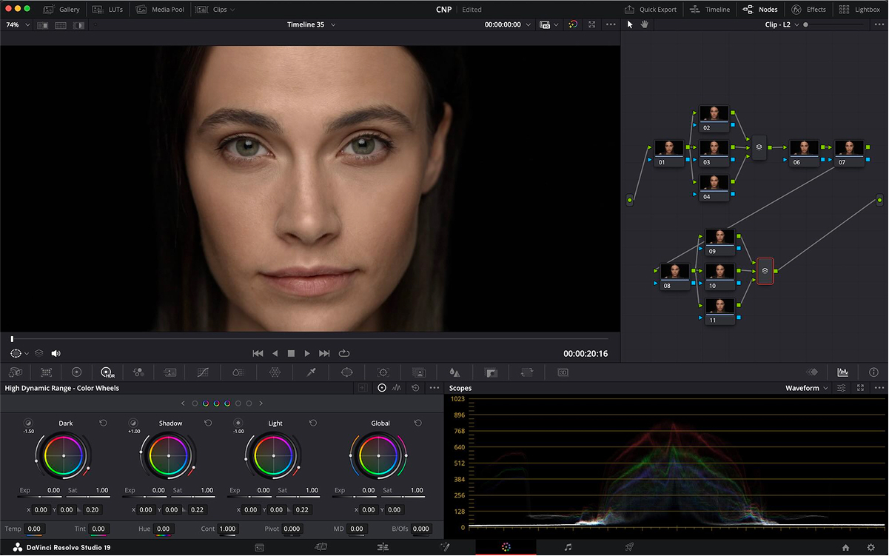Expand the Timeline 35 dropdown
Image resolution: width=889 pixels, height=556 pixels.
(311, 24)
